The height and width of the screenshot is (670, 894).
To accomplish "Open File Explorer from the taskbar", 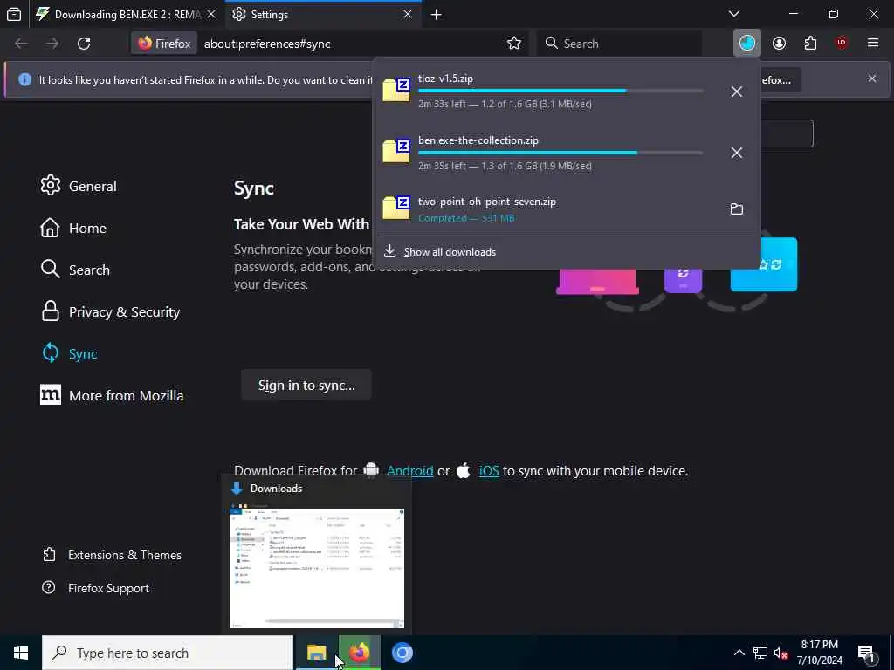I will (316, 653).
